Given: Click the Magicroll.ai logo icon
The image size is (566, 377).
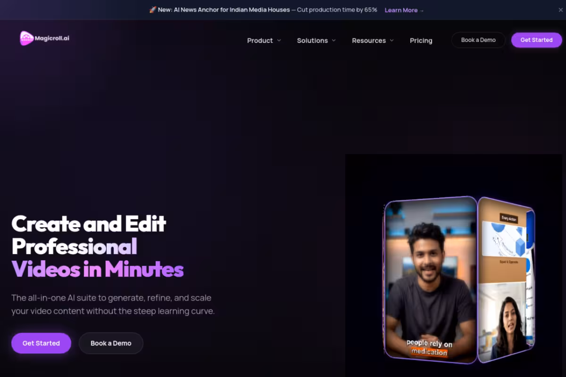Looking at the screenshot, I should (x=26, y=38).
